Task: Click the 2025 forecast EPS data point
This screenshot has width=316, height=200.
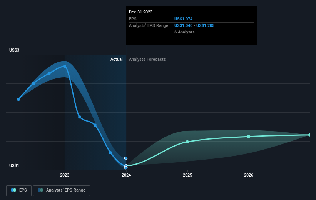Action: (x=187, y=142)
